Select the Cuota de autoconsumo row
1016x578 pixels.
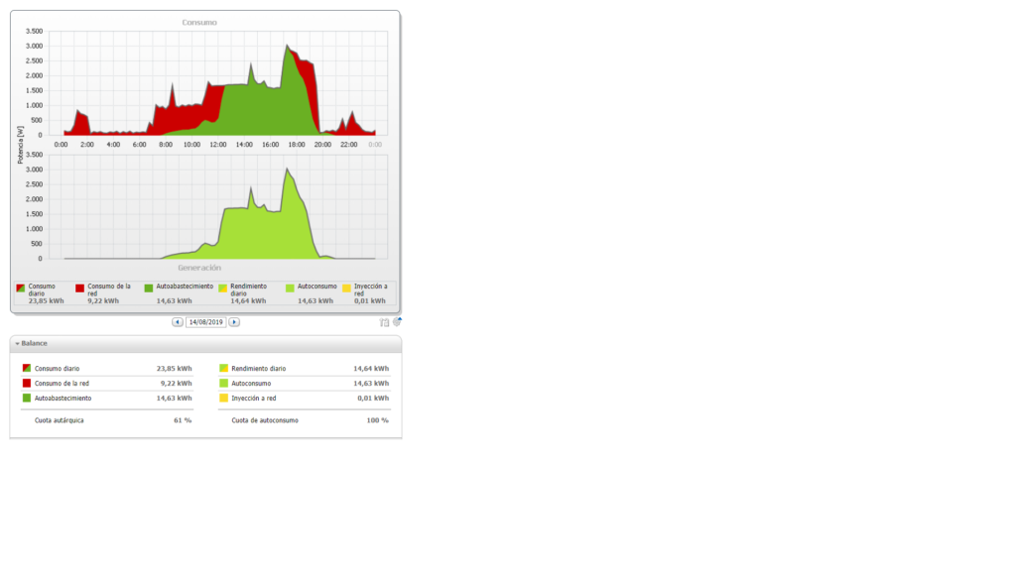click(304, 420)
